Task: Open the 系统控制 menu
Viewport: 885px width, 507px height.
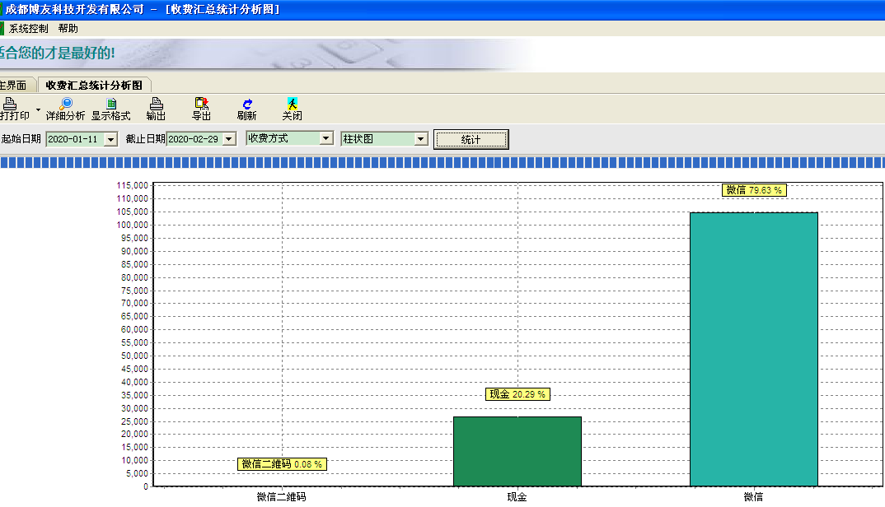Action: (x=28, y=28)
